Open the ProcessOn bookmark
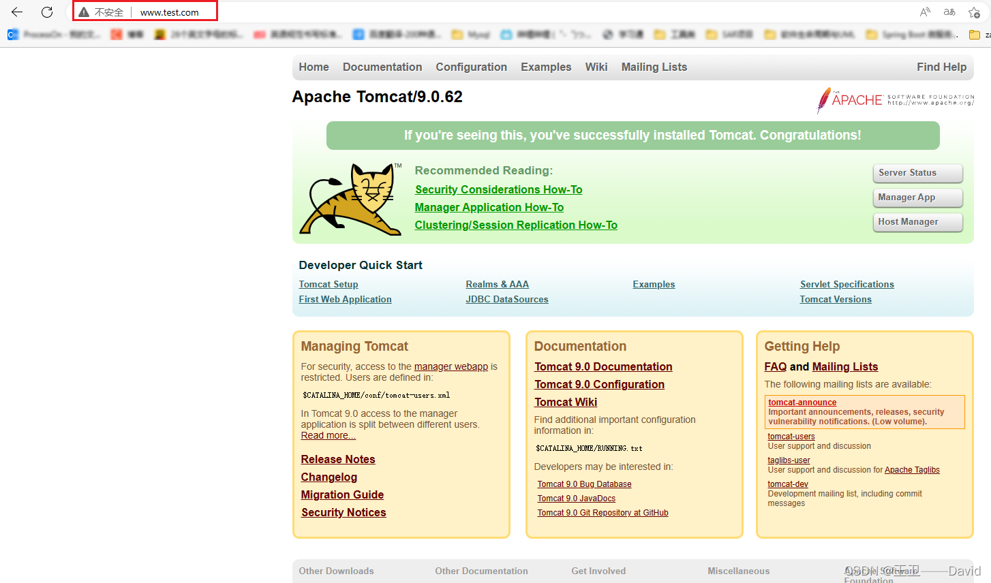 click(55, 34)
